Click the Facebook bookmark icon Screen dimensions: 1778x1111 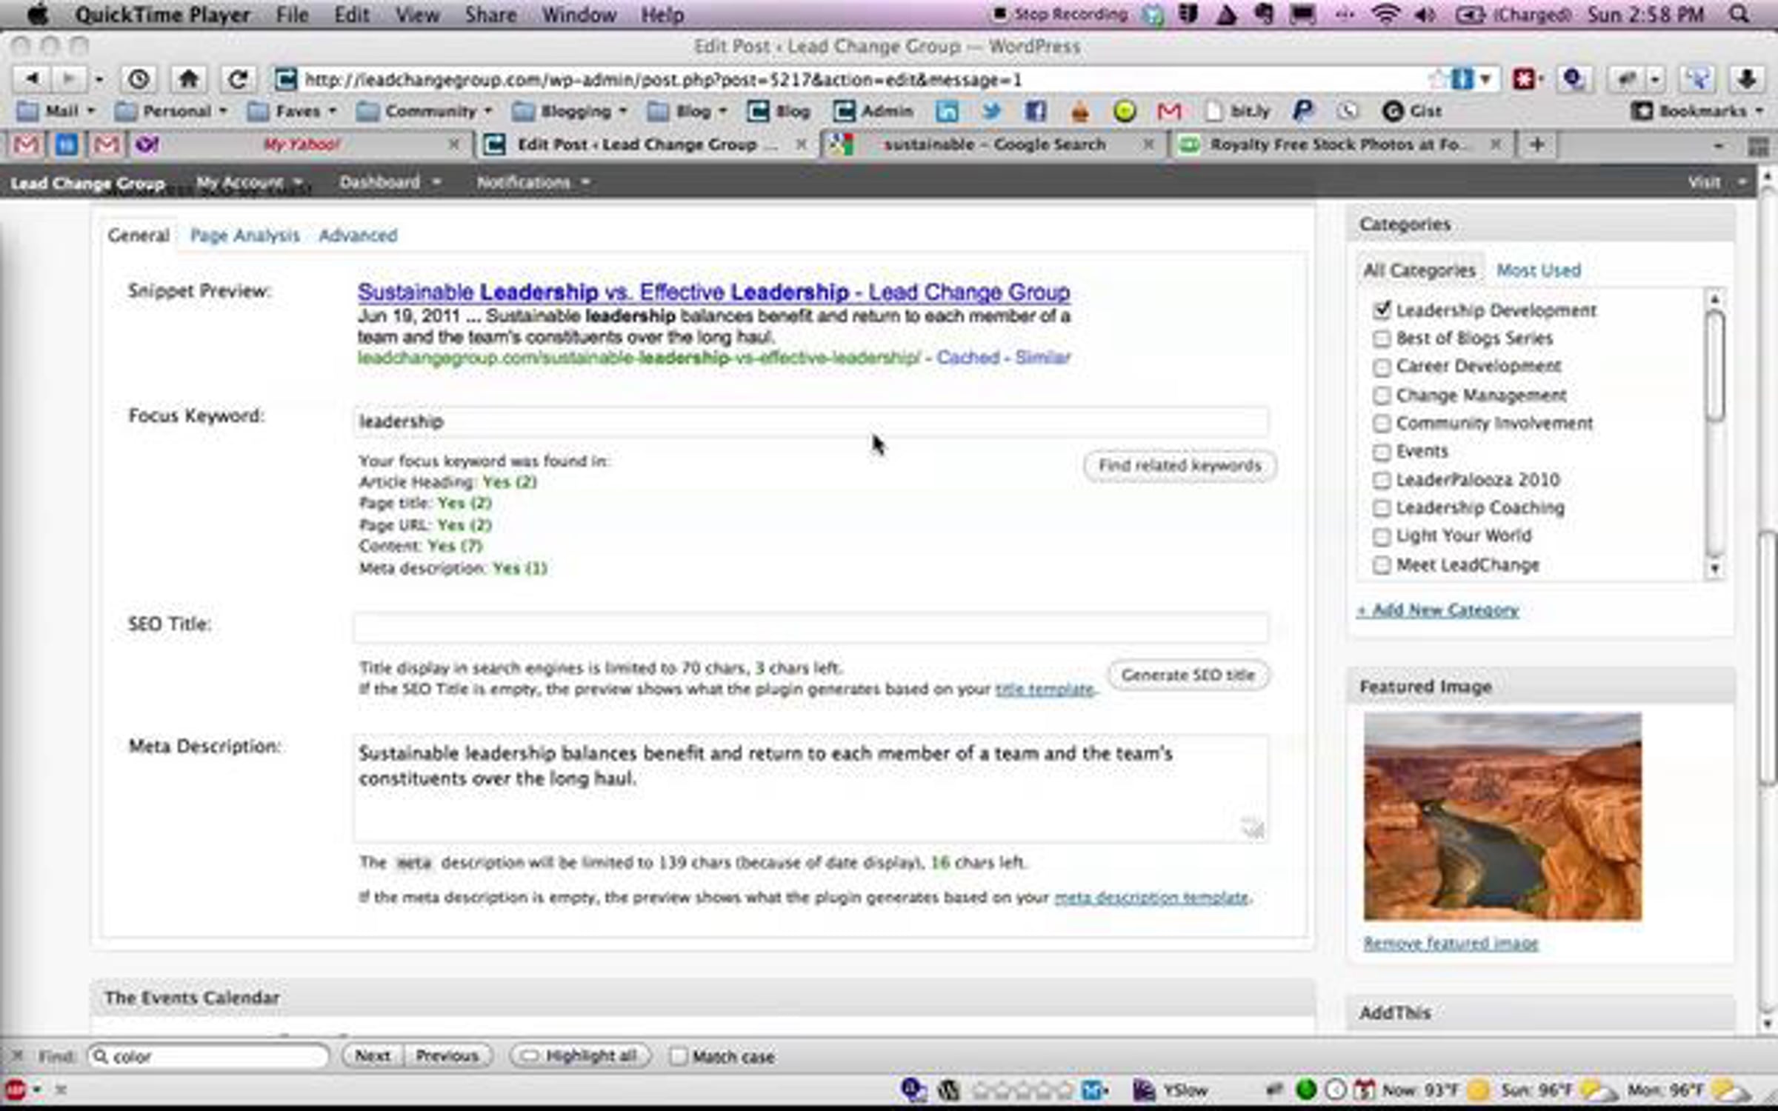pos(1035,111)
